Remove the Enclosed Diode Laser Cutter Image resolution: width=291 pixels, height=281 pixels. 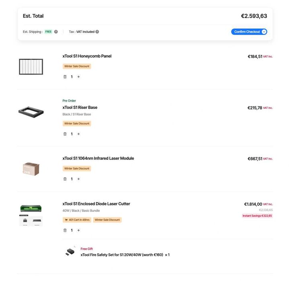click(65, 230)
